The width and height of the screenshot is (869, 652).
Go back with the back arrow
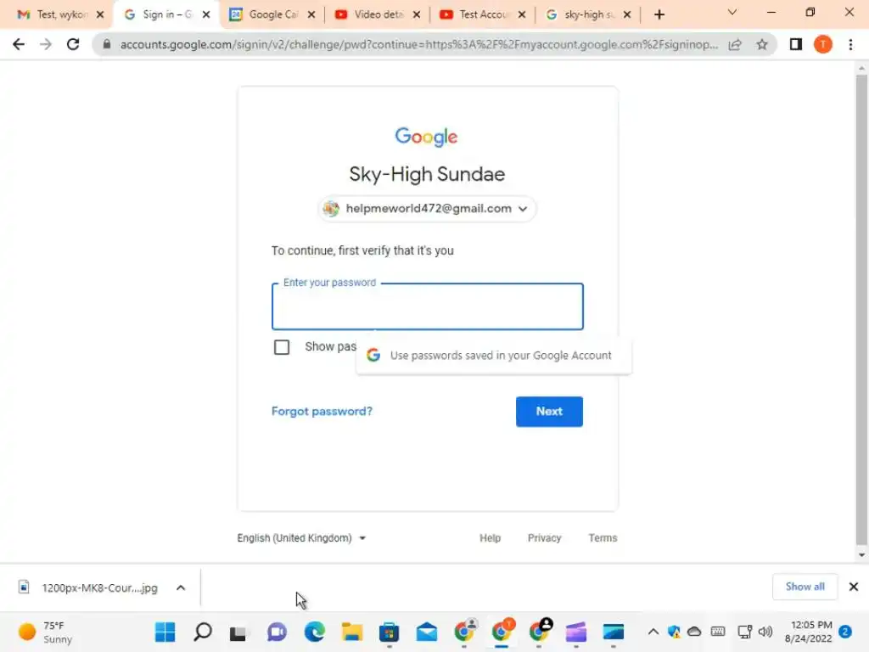click(19, 44)
